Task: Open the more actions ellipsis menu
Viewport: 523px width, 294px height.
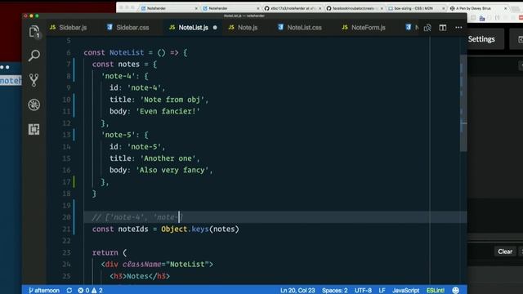Action: [x=458, y=28]
